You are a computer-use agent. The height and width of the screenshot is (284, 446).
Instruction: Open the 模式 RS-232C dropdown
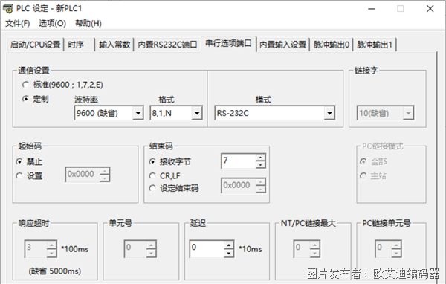point(329,113)
